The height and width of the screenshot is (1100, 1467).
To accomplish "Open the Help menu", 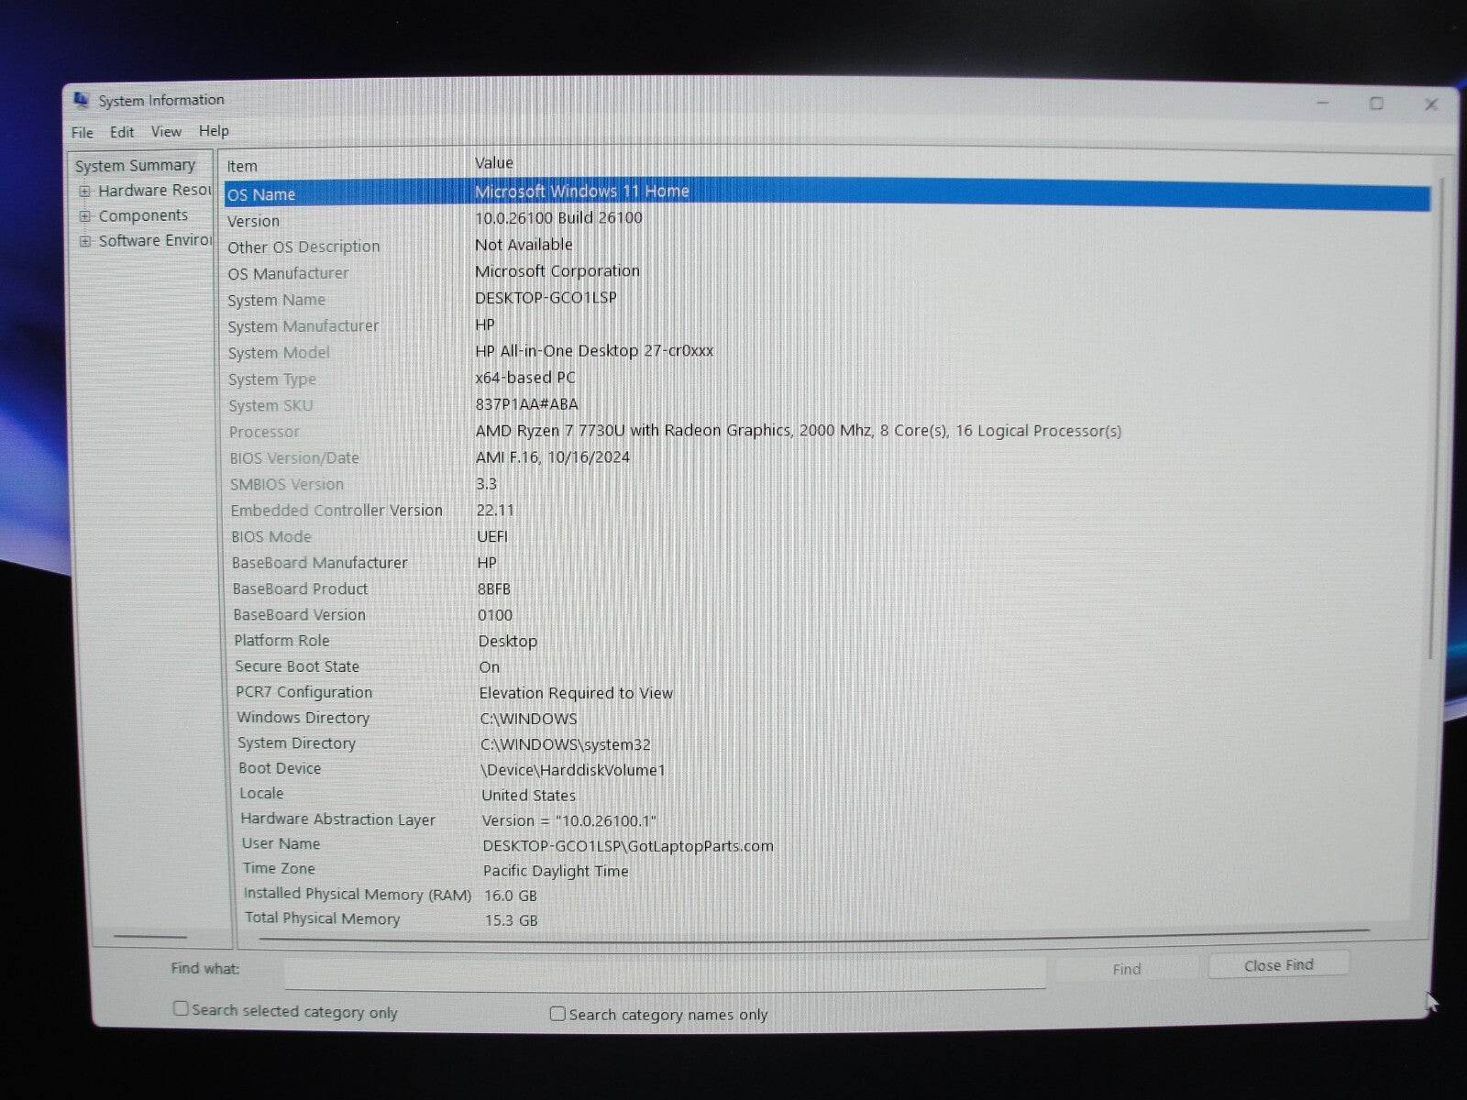I will click(214, 131).
